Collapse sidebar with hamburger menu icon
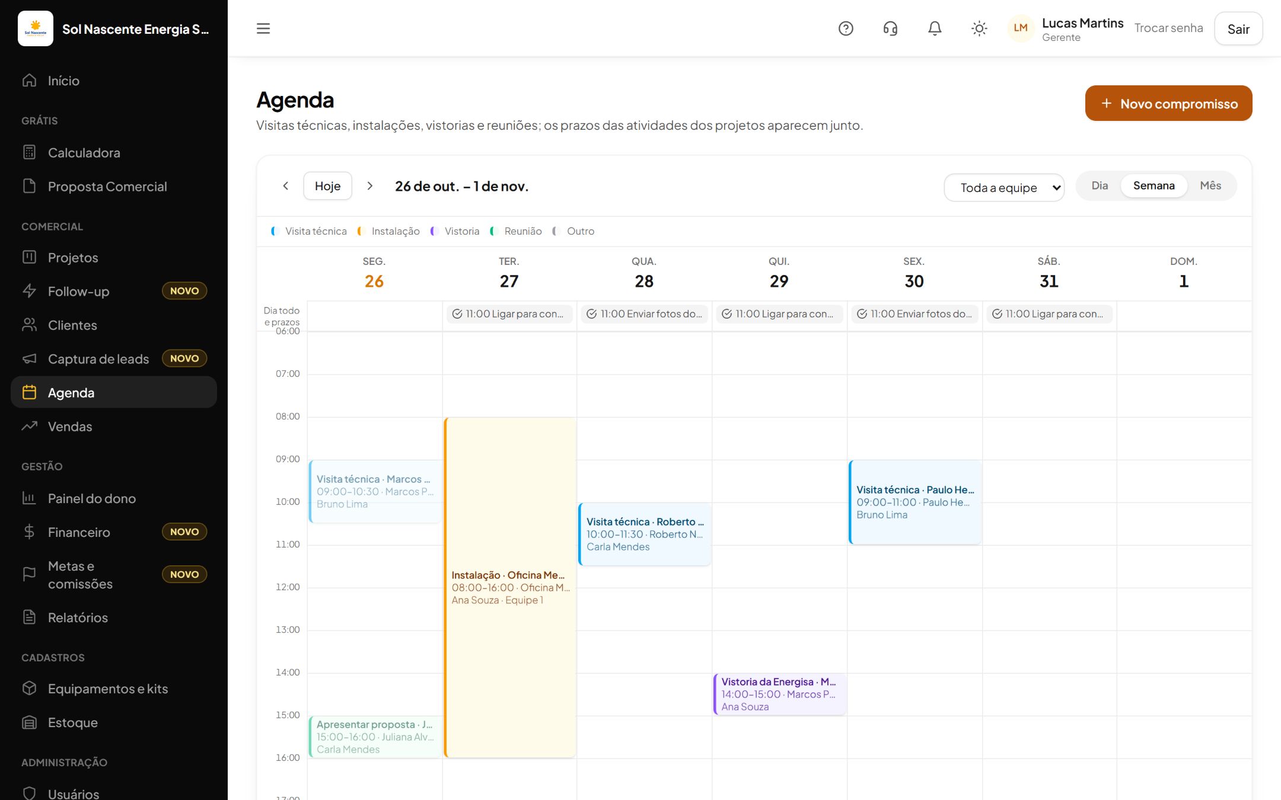 [263, 28]
